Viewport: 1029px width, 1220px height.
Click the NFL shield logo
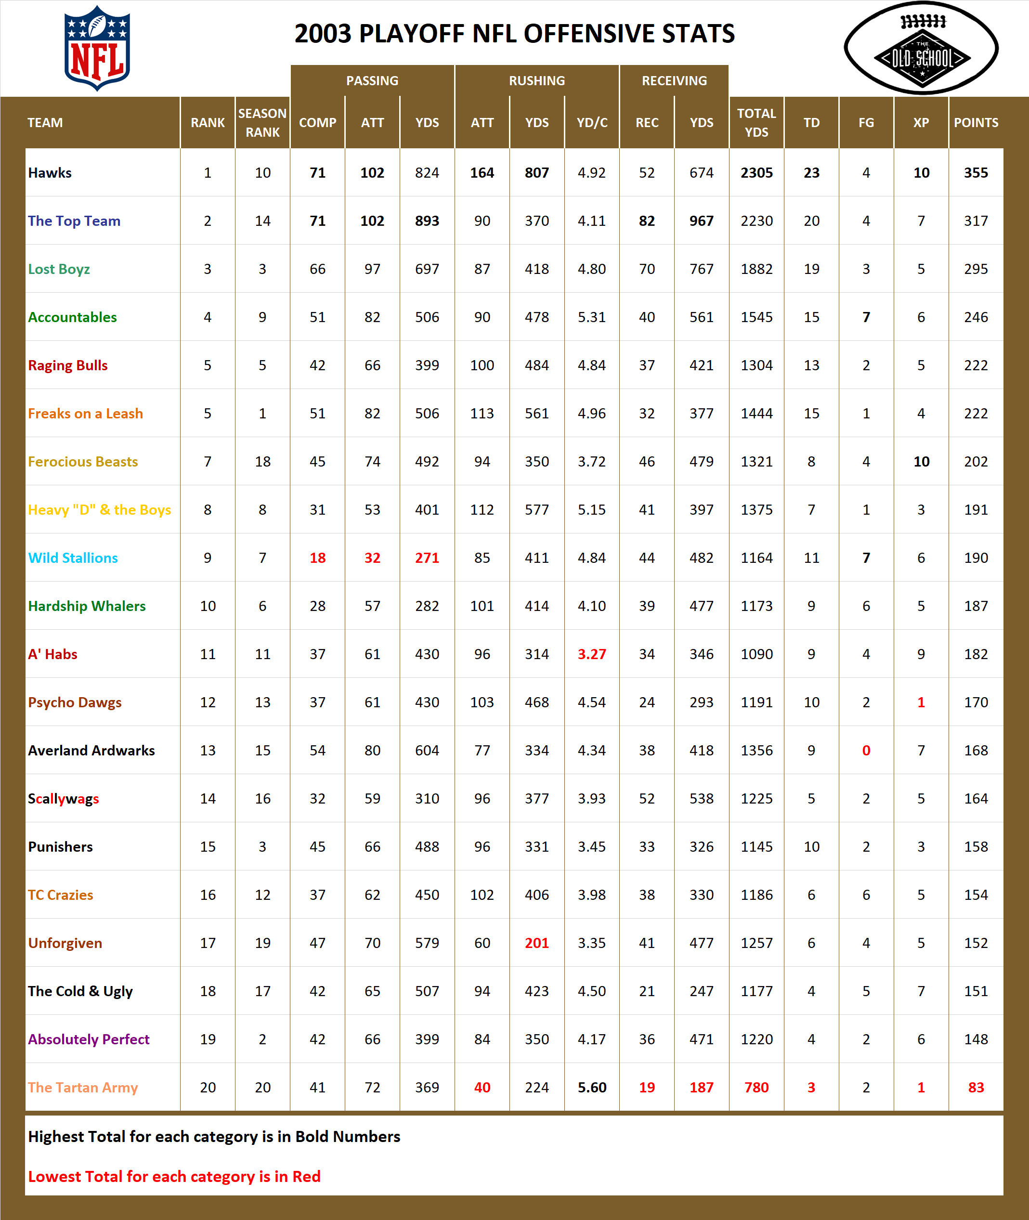point(97,47)
